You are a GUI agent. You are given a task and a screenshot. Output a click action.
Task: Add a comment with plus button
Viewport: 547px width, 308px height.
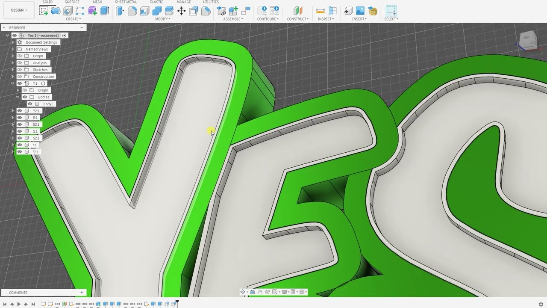click(x=82, y=293)
